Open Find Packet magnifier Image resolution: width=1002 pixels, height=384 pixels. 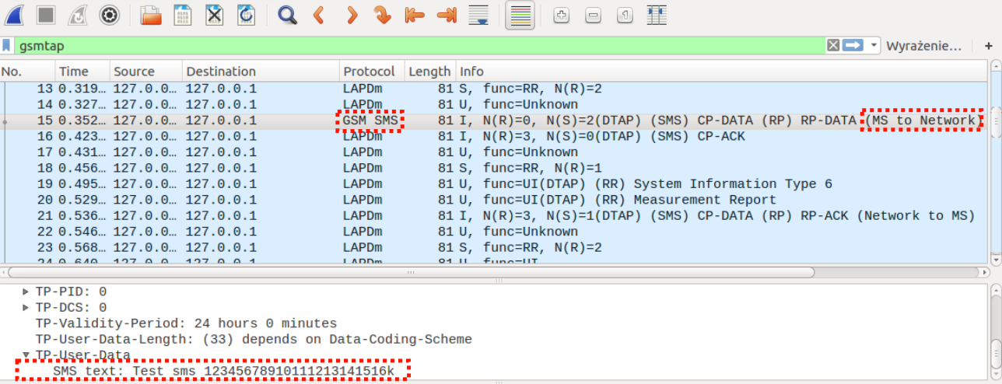[288, 15]
